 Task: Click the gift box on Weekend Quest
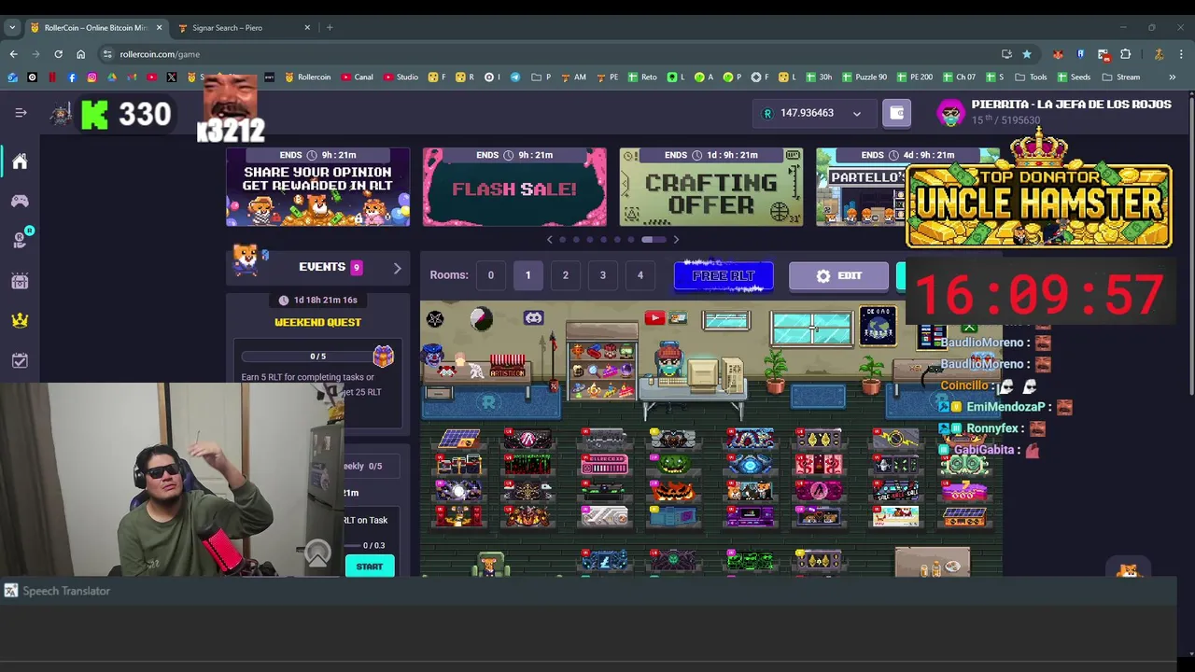(383, 356)
